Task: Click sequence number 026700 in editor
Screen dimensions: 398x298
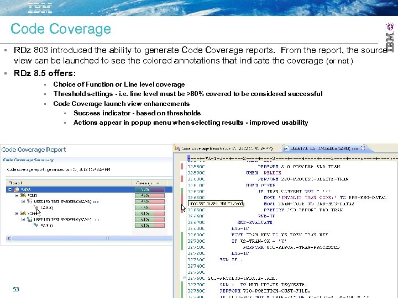Action: pyautogui.click(x=196, y=222)
